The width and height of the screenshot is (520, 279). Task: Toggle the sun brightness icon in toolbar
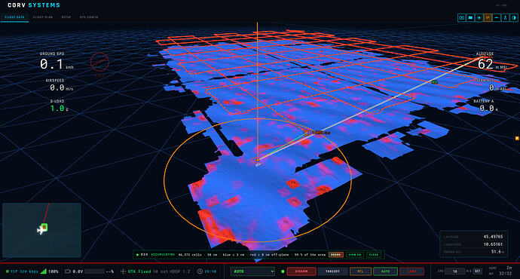pyautogui.click(x=479, y=17)
